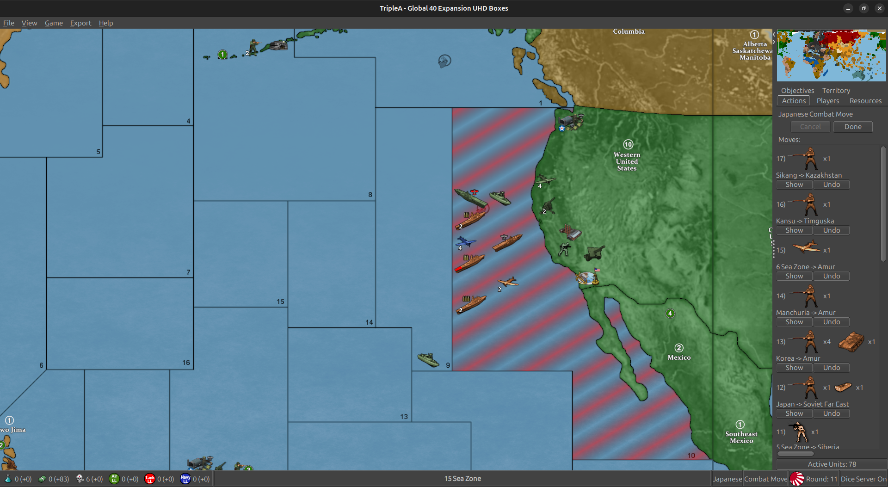Screen dimensions: 888x487
Task: Undo the Sikang -> Kazakhstan move
Action: click(x=831, y=184)
